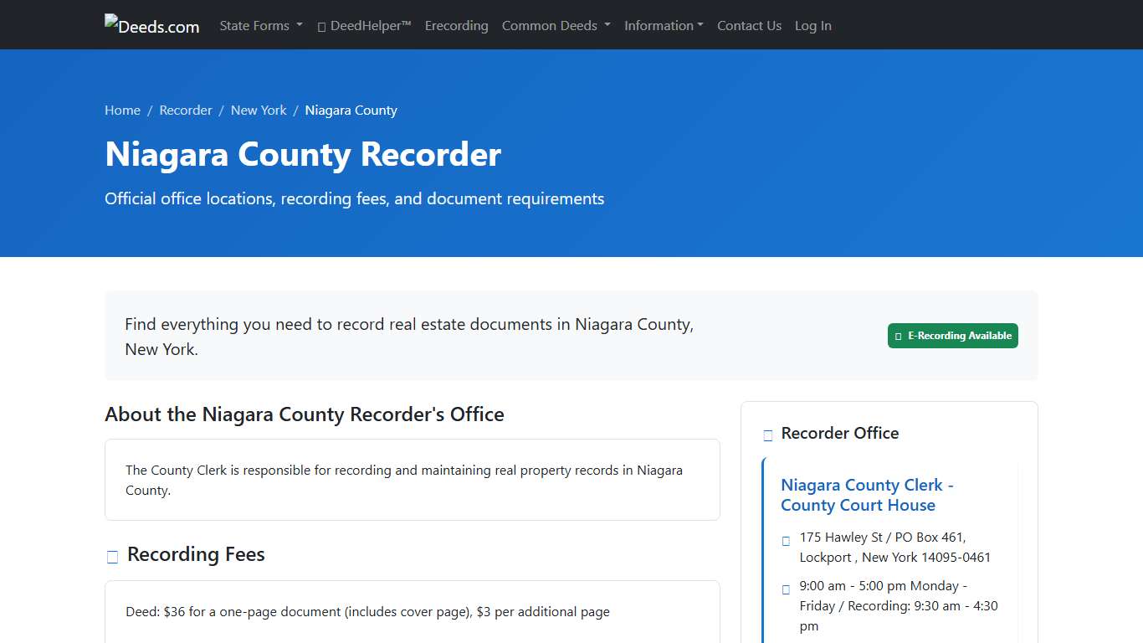Open Niagara County Clerk - County Court House link
Image resolution: width=1143 pixels, height=643 pixels.
(x=867, y=495)
